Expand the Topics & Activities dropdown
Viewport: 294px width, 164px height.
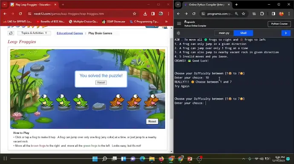tap(34, 33)
